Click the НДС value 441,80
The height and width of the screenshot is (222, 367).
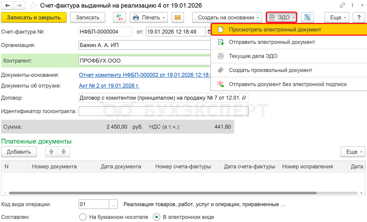tap(207, 127)
